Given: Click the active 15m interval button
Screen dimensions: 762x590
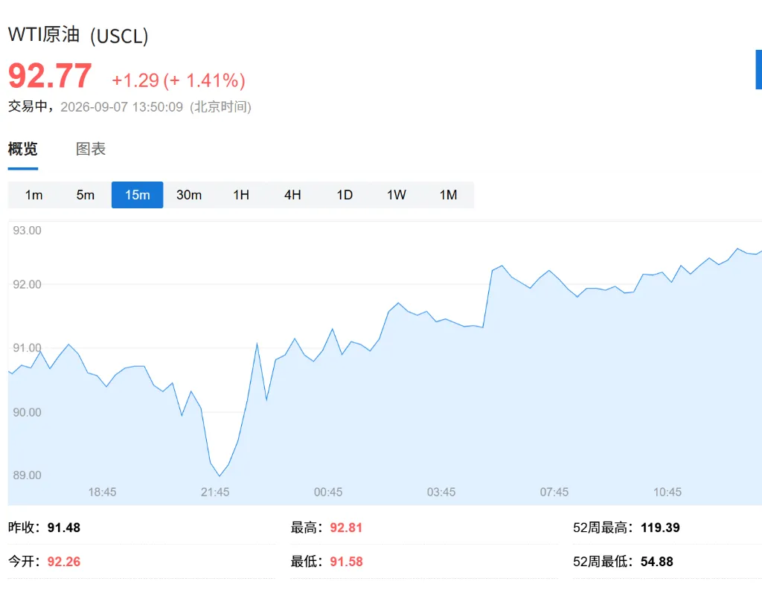Looking at the screenshot, I should (138, 195).
